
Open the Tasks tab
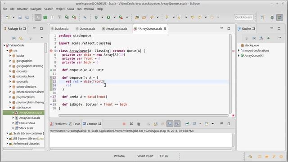point(75,124)
